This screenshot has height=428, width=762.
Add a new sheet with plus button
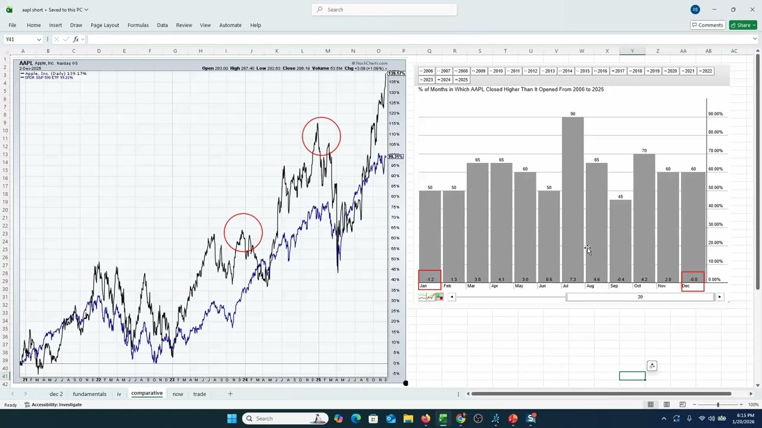click(230, 394)
